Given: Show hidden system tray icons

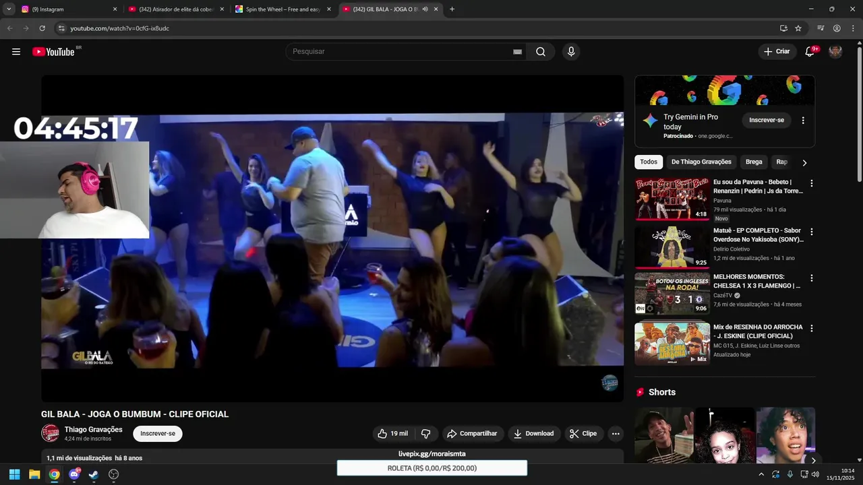Looking at the screenshot, I should tap(761, 474).
